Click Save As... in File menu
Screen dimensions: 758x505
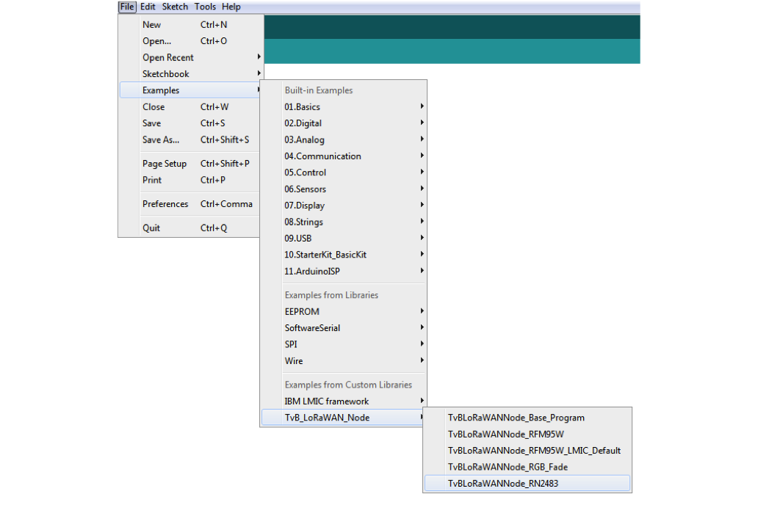[x=161, y=139]
